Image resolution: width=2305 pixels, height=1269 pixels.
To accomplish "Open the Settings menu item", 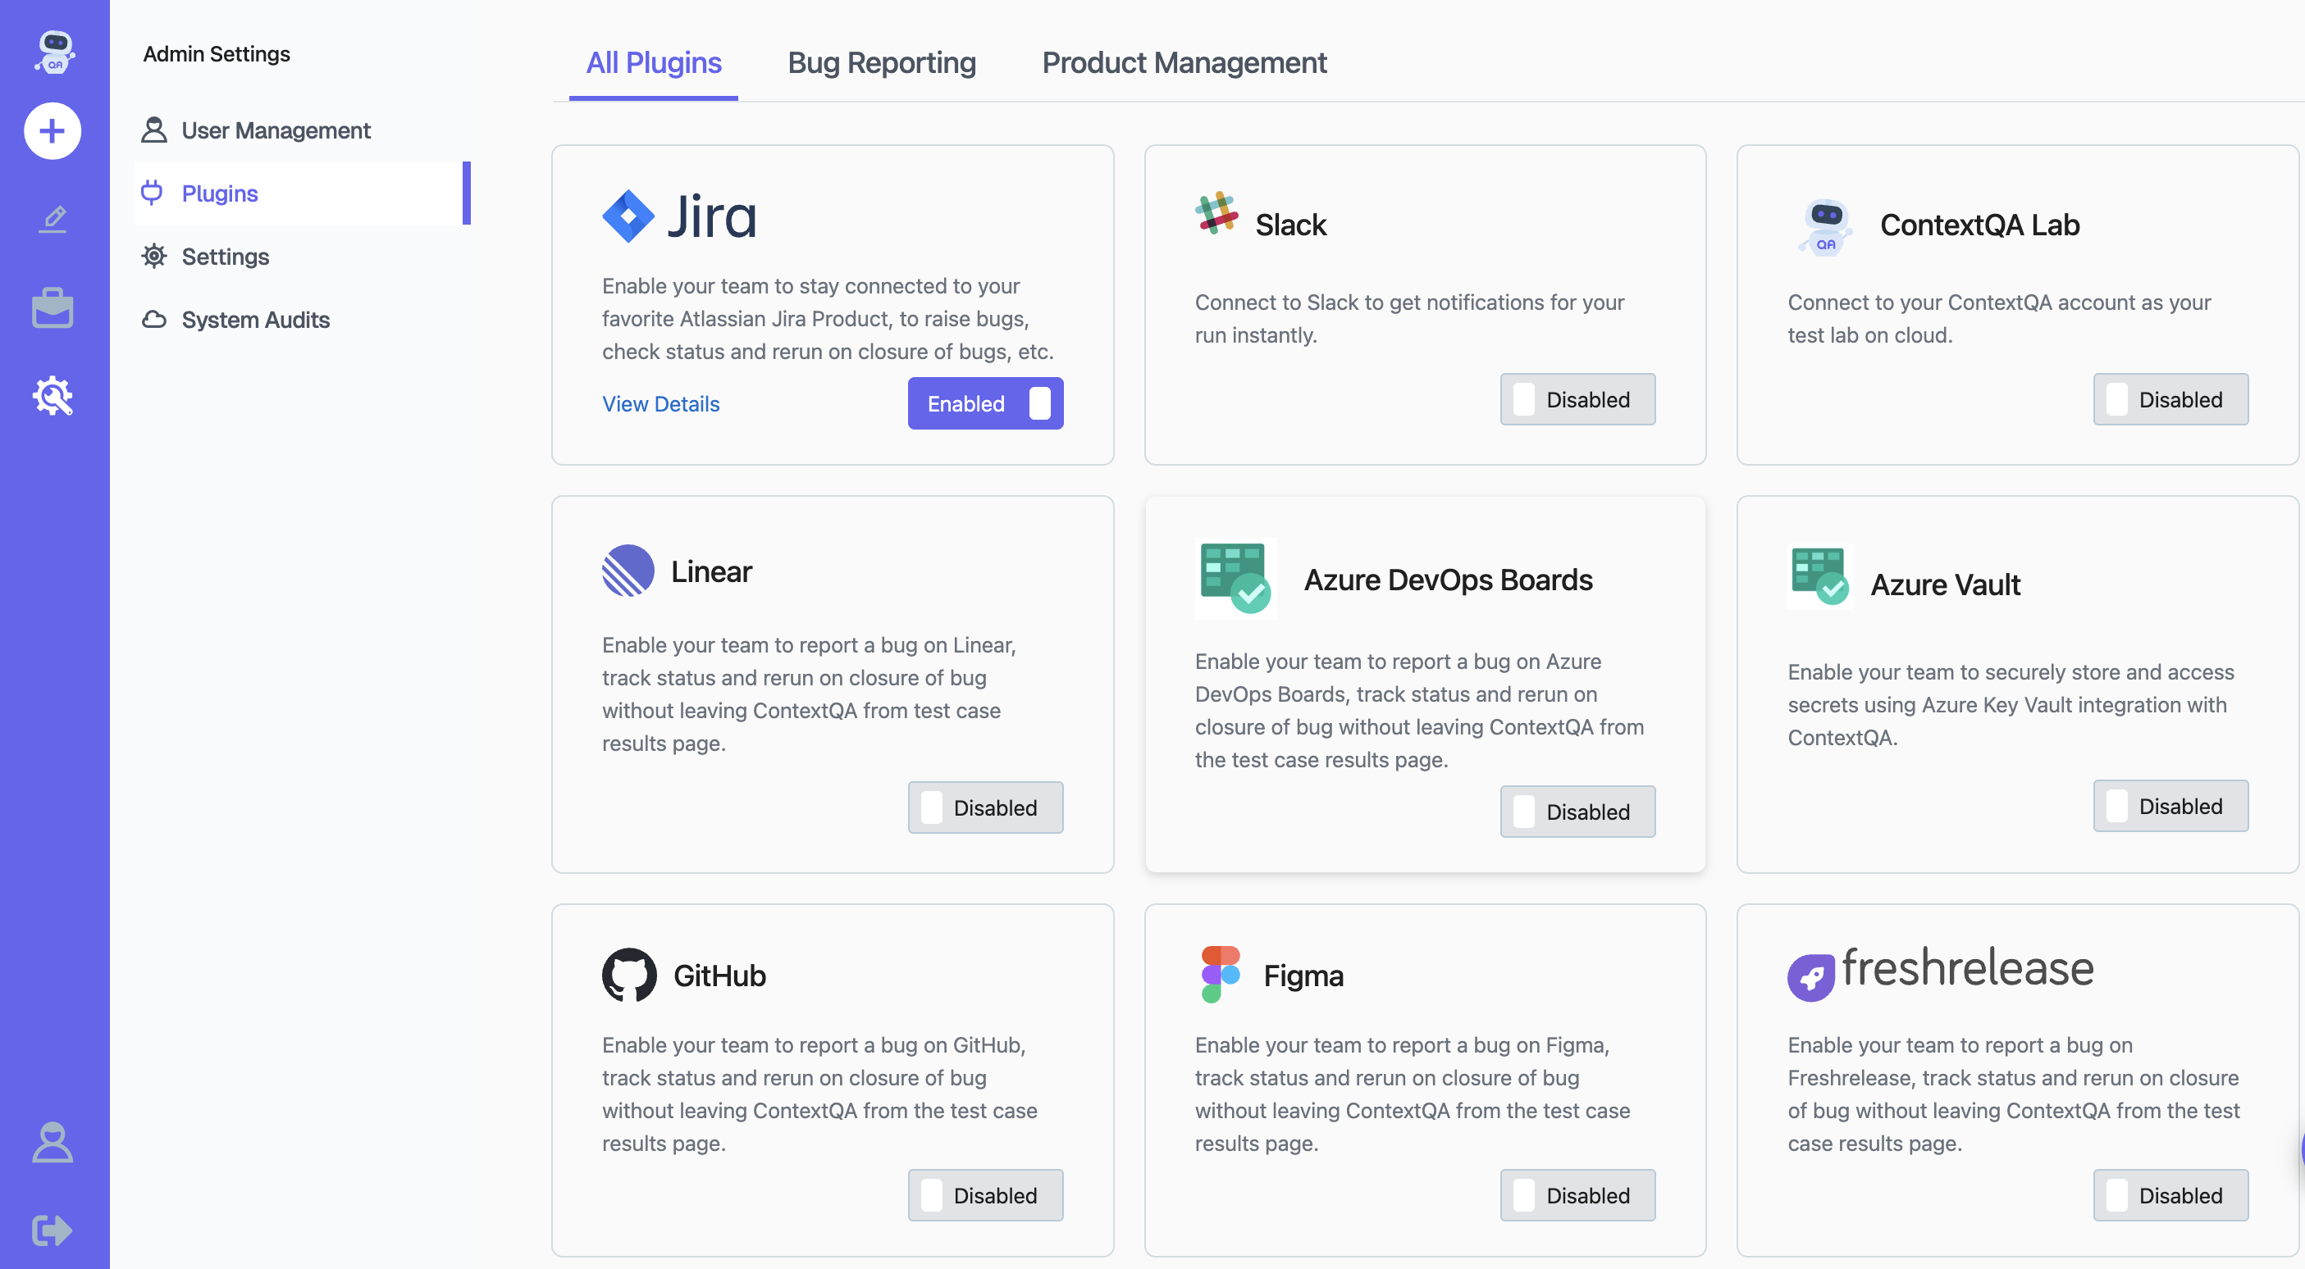I will coord(225,257).
